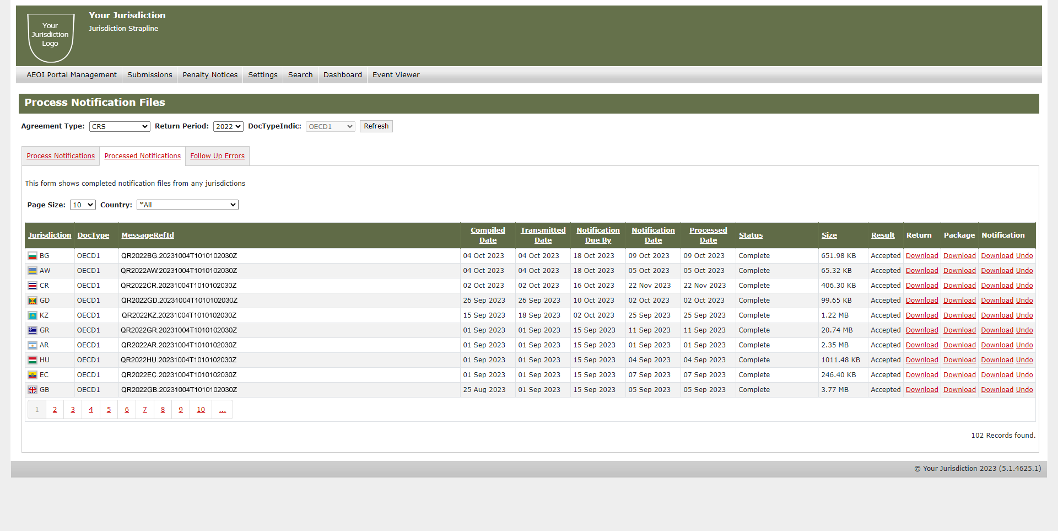Image resolution: width=1058 pixels, height=531 pixels.
Task: Click the 25 Aug 2023 compiled date
Action: coord(484,390)
